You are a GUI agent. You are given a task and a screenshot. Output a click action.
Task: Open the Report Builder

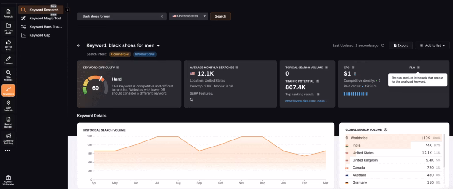pyautogui.click(x=8, y=121)
